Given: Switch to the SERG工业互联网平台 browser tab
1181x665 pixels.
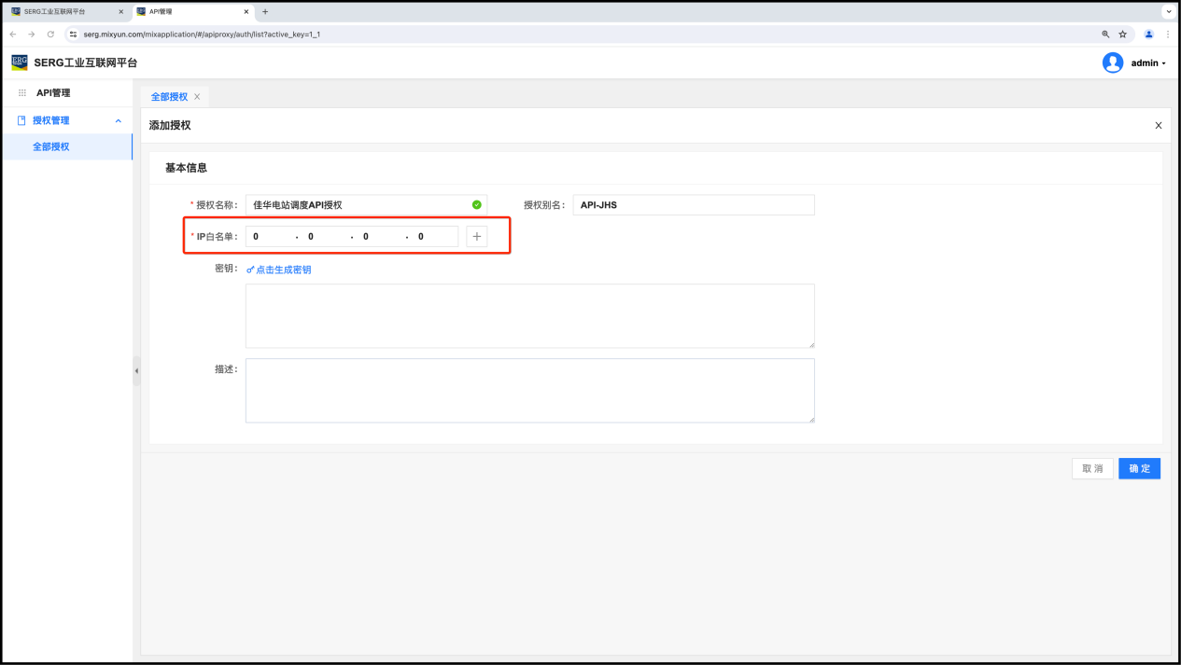Looking at the screenshot, I should (x=65, y=12).
